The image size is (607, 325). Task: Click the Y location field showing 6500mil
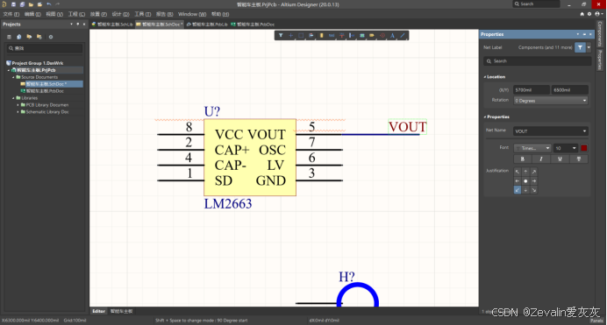coord(569,89)
